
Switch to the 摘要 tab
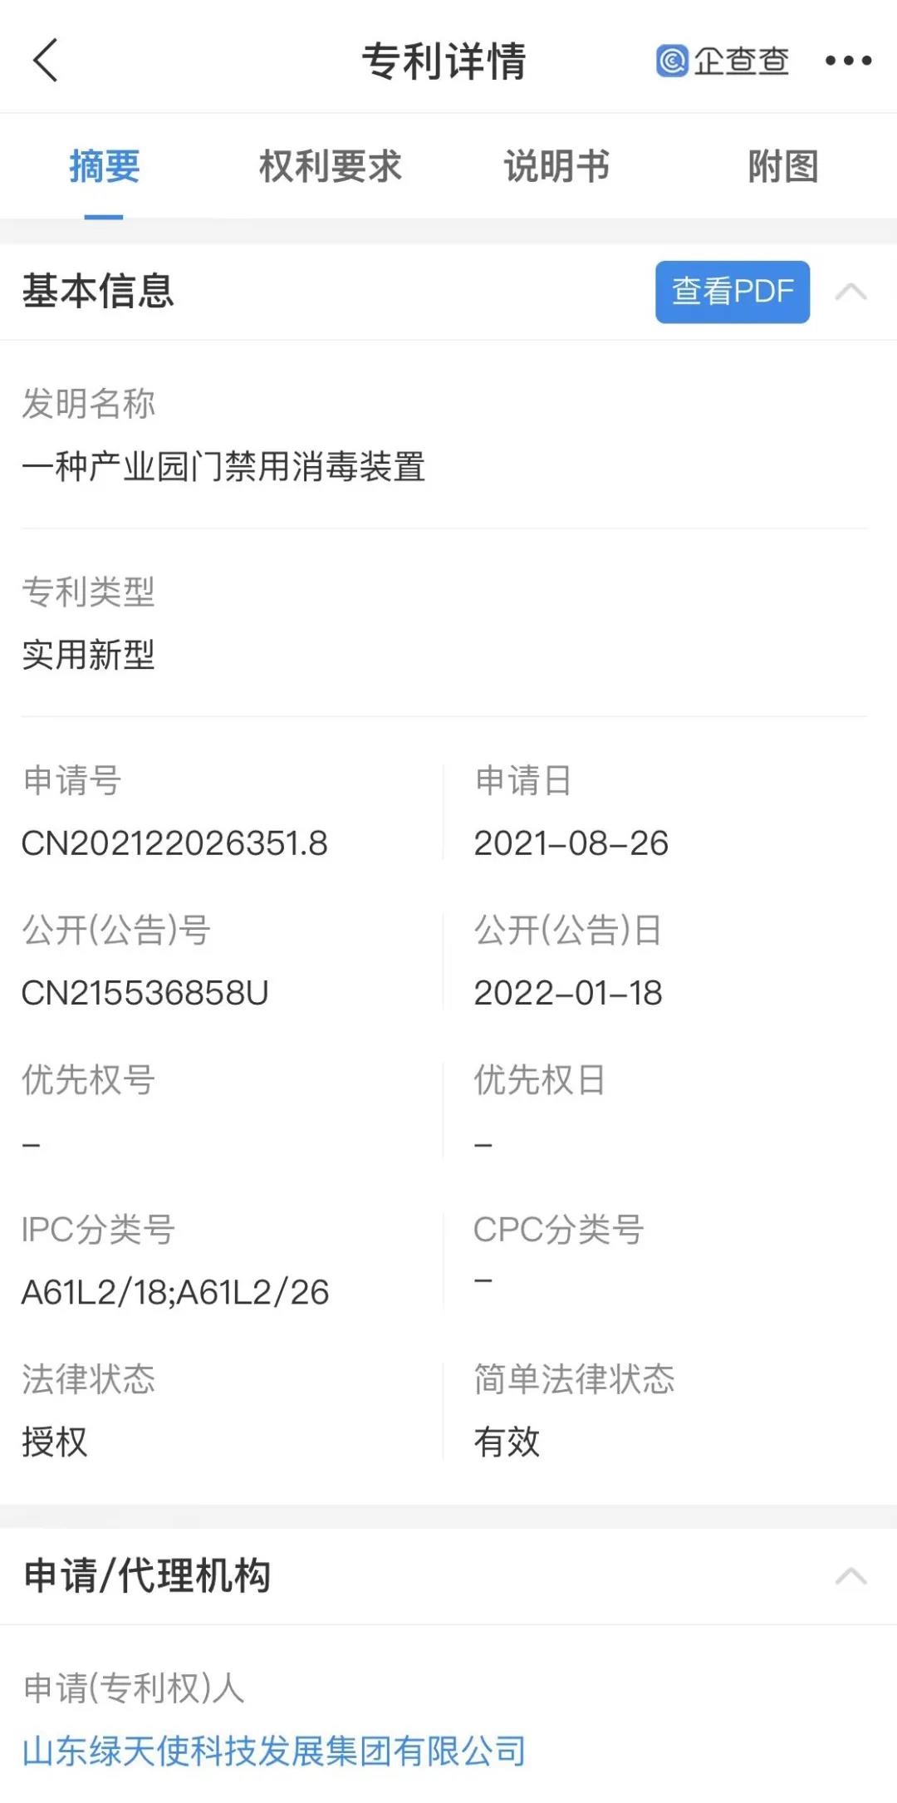pos(105,166)
